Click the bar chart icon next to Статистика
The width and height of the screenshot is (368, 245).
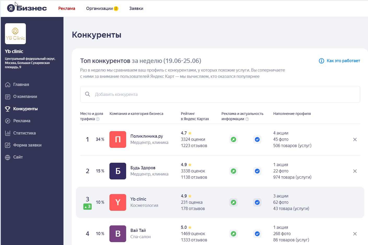coord(8,133)
